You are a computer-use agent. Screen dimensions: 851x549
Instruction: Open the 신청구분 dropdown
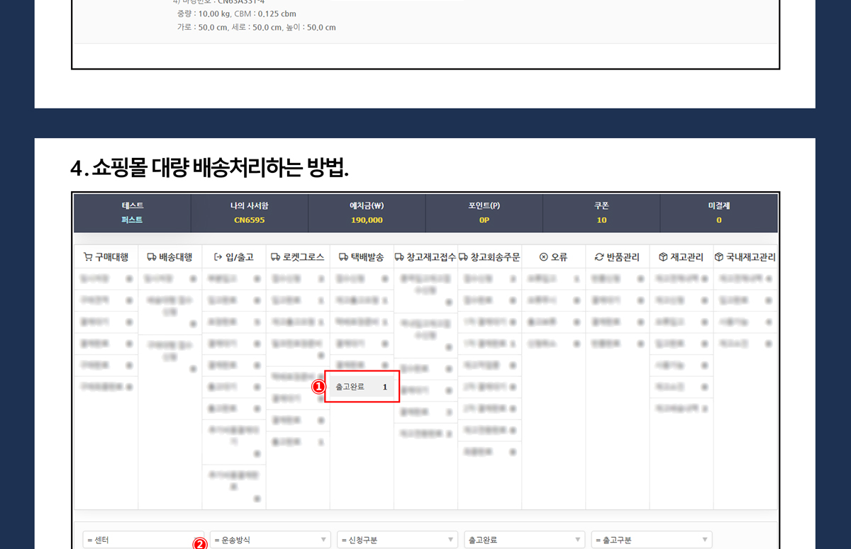[397, 540]
